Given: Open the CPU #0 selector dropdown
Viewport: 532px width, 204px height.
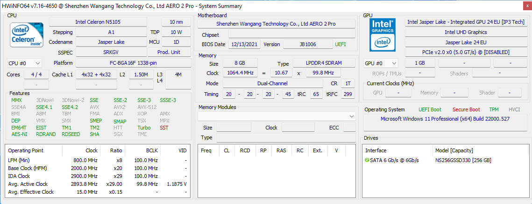Looking at the screenshot, I should [x=24, y=63].
